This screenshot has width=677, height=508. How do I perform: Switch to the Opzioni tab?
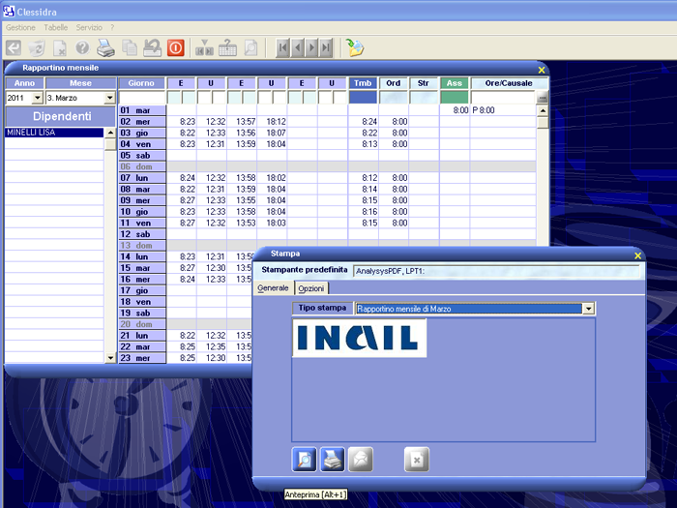pyautogui.click(x=310, y=288)
